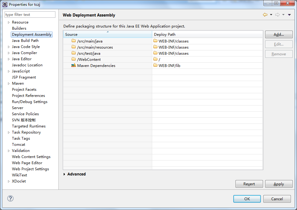
Task: Expand the XDoclet node
Action: [x=9, y=181]
